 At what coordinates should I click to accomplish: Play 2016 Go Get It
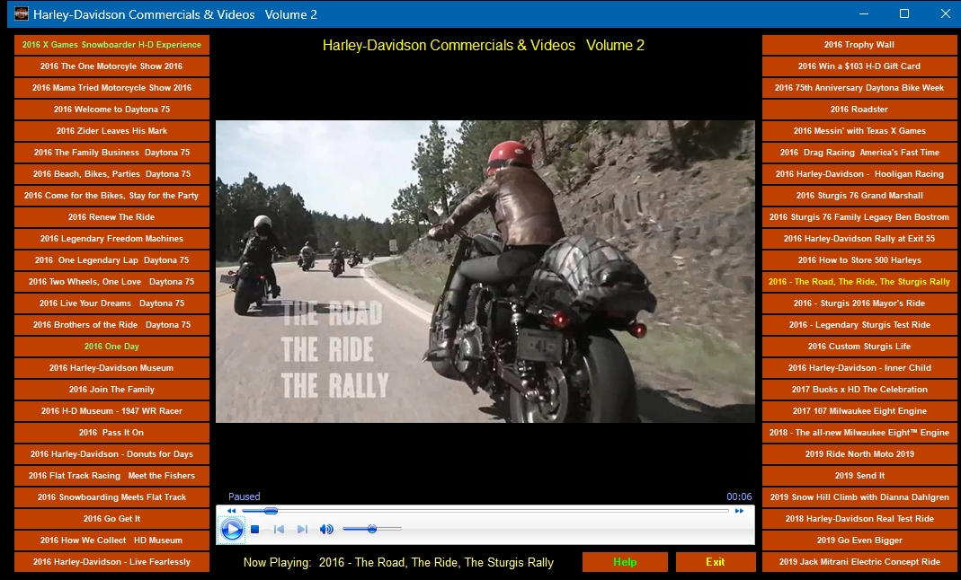coord(111,518)
